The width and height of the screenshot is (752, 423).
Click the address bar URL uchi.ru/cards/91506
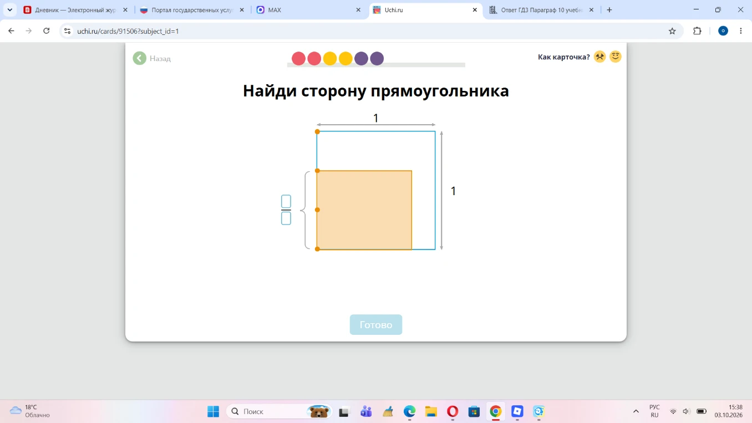click(128, 31)
